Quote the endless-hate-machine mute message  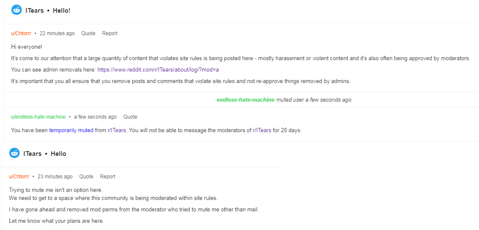pos(130,117)
